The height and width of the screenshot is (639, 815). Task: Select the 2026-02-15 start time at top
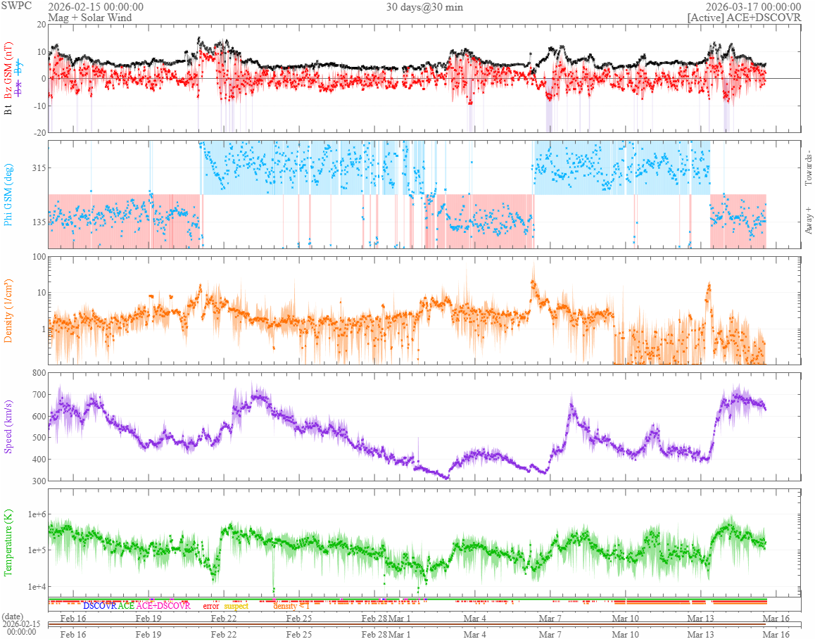pos(96,7)
